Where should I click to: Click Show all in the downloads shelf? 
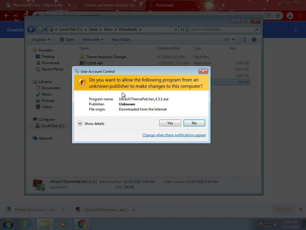click(x=283, y=209)
